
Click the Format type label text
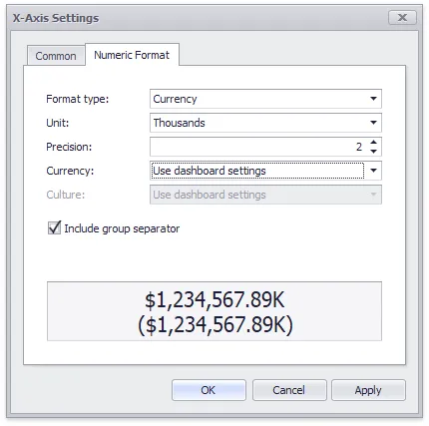(x=78, y=99)
